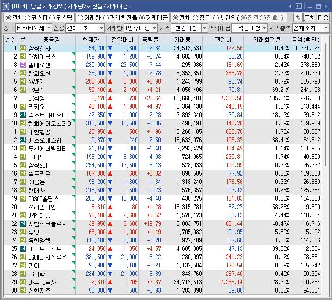Screen dimensions: 332x300
Task: Click the 신 badge on 현대차 row
Action: tap(22, 190)
